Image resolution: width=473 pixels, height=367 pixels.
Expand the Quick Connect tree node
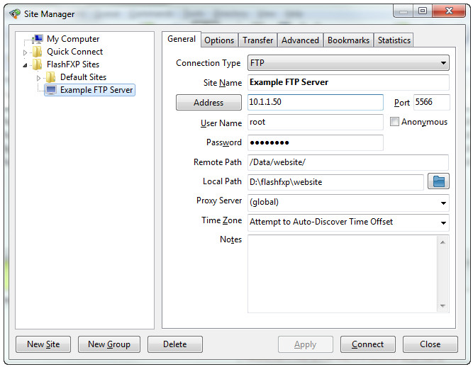coord(25,52)
